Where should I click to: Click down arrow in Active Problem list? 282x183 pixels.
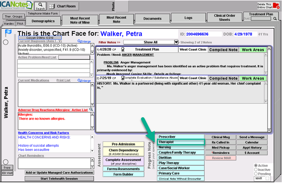pos(92,75)
